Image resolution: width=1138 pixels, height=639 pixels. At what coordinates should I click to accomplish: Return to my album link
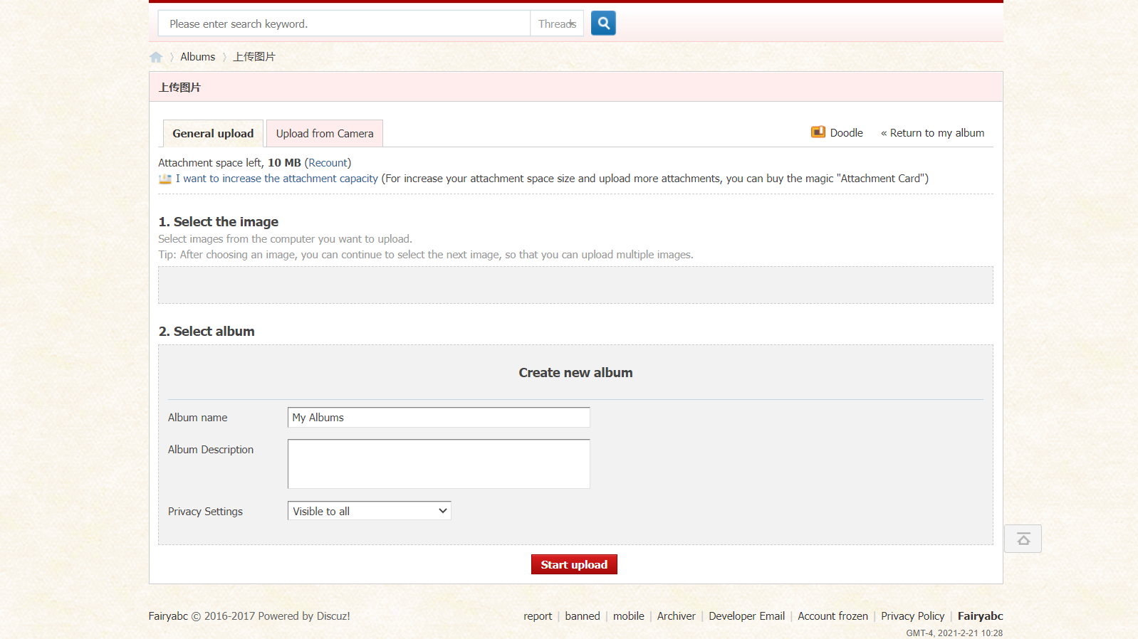click(933, 133)
